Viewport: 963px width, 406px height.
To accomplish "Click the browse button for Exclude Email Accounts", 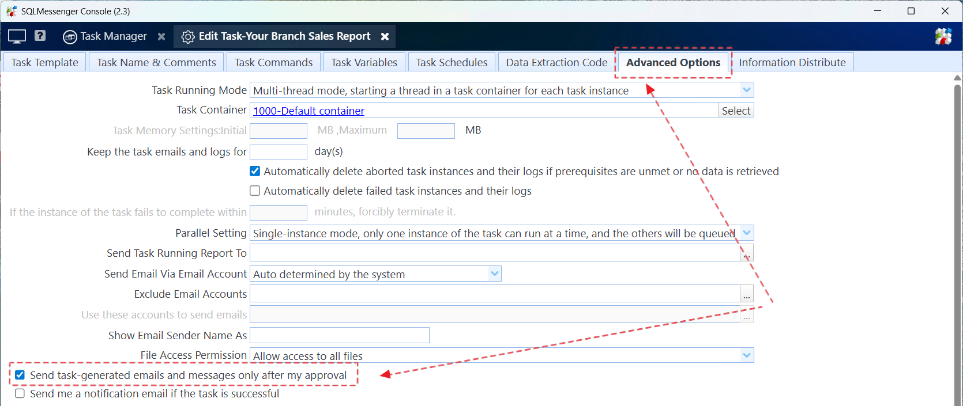I will [747, 294].
